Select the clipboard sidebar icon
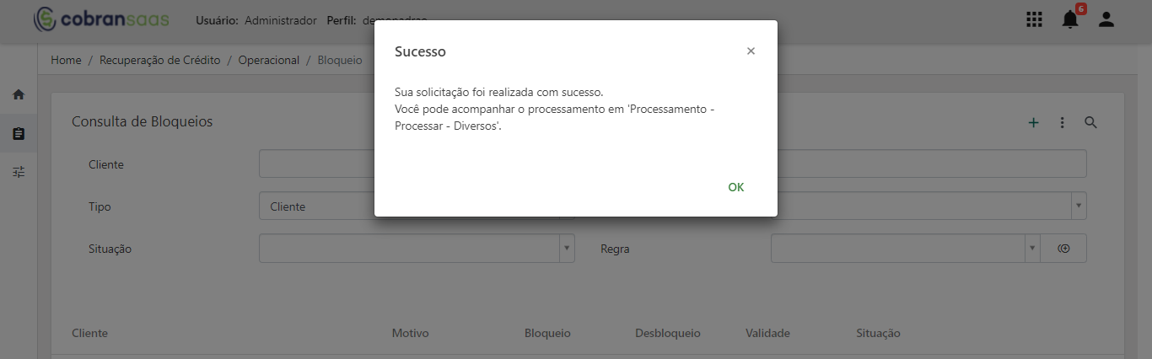The image size is (1152, 359). [x=19, y=134]
